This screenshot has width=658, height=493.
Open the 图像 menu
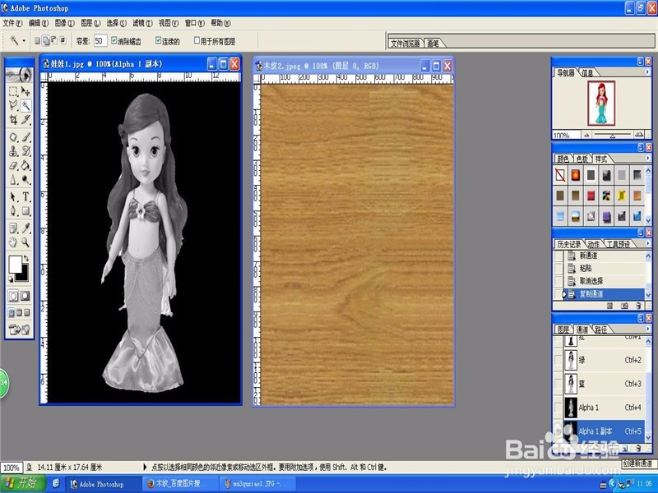click(x=65, y=23)
